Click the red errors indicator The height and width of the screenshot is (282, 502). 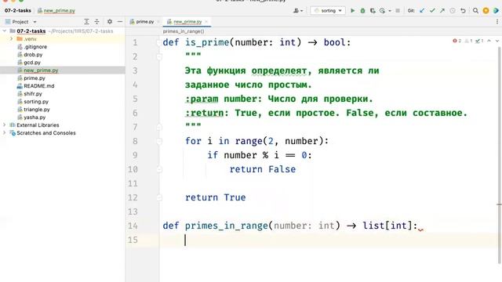tap(457, 41)
